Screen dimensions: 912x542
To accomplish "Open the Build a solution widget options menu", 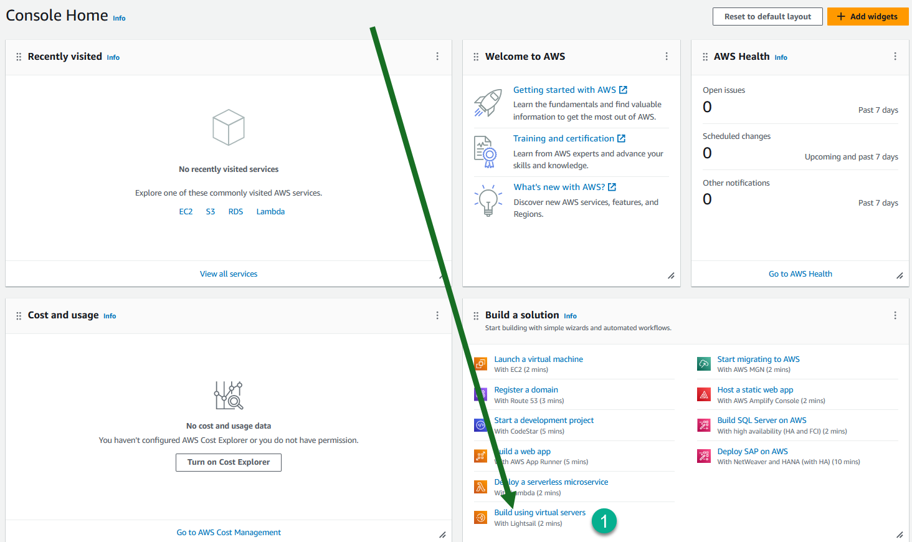I will (895, 316).
